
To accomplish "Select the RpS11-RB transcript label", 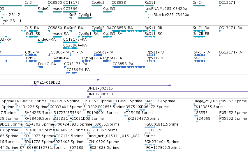I will click(x=153, y=28).
